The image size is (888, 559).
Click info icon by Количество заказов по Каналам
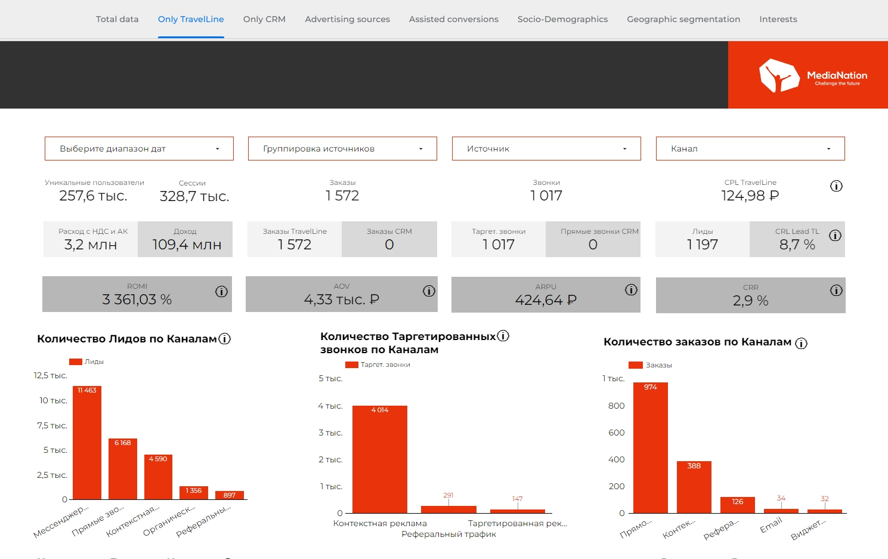tap(801, 343)
